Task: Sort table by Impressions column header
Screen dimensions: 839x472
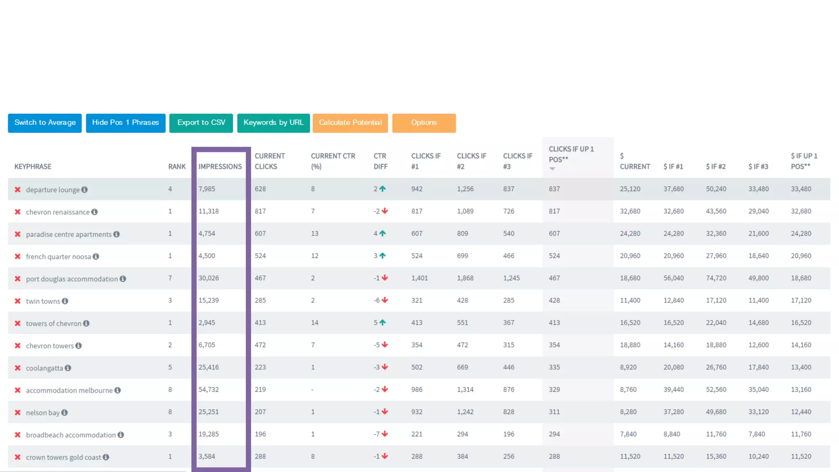Action: coord(220,166)
